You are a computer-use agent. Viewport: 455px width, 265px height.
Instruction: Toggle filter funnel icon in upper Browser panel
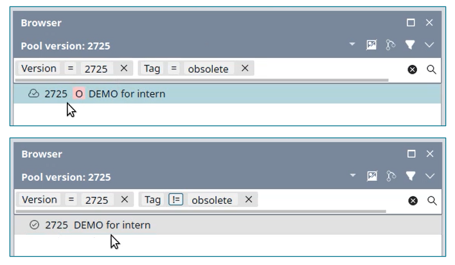(410, 45)
